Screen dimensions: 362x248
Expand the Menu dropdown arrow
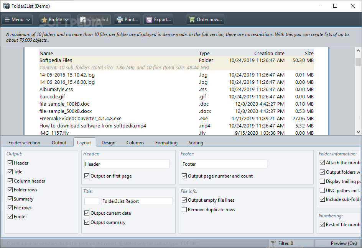[x=28, y=20]
